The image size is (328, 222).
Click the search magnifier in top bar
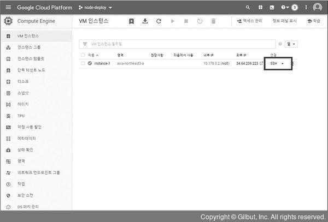pos(248,8)
